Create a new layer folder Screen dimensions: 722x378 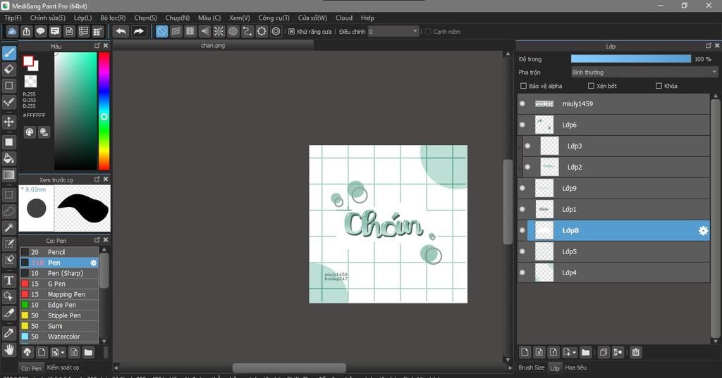click(x=586, y=352)
